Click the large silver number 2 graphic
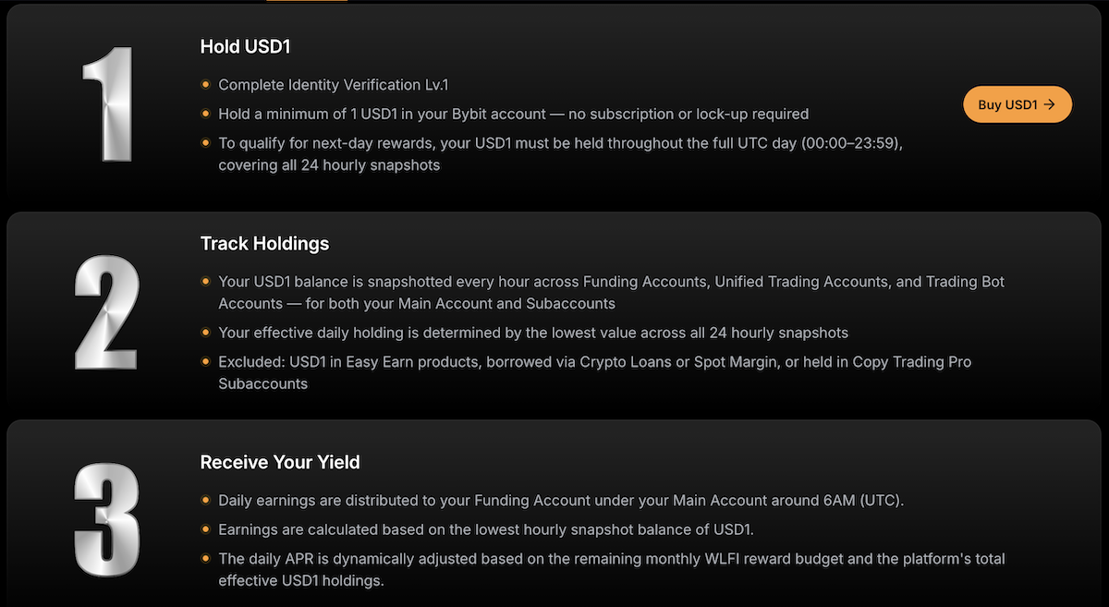Viewport: 1109px width, 607px height. (x=107, y=313)
